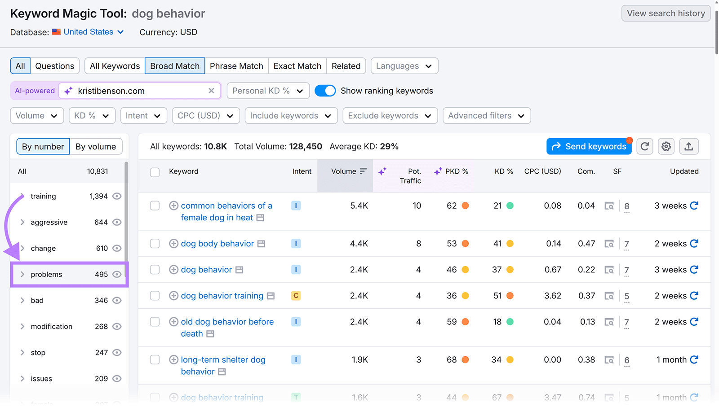Click the Send keywords button
This screenshot has height=407, width=719.
pyautogui.click(x=589, y=146)
